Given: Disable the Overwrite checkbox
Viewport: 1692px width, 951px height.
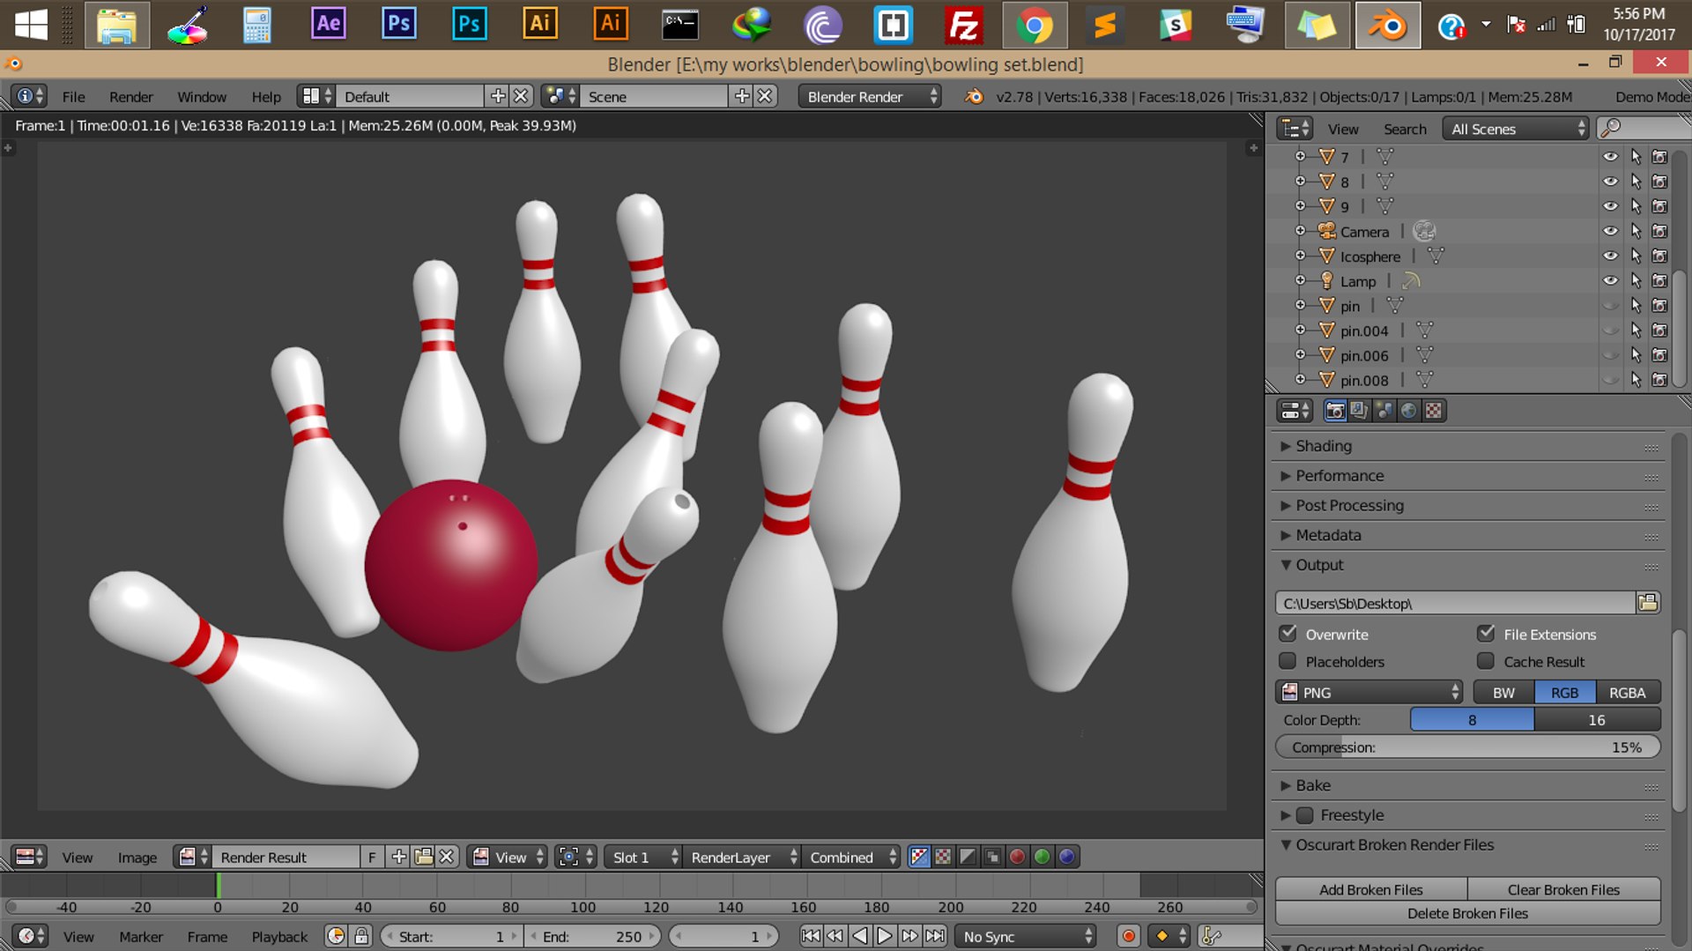Looking at the screenshot, I should click(1288, 634).
